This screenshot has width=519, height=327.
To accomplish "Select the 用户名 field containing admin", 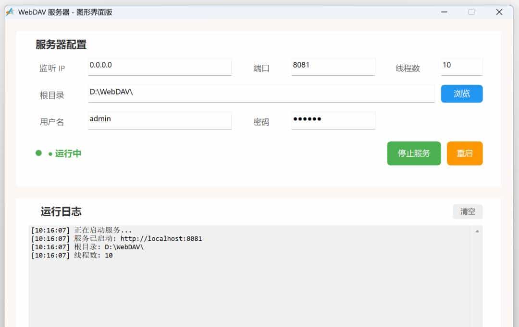I will pos(160,120).
